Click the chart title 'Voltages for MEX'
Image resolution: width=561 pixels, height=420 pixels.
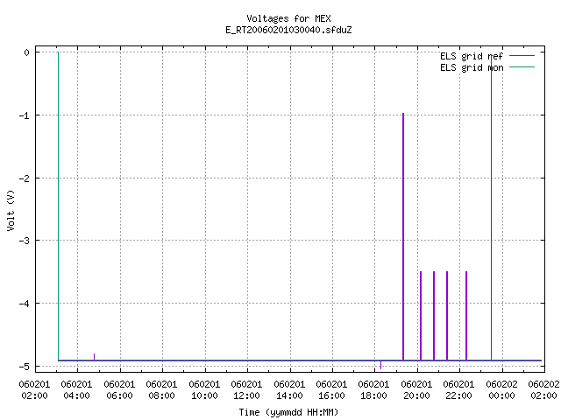pyautogui.click(x=288, y=18)
